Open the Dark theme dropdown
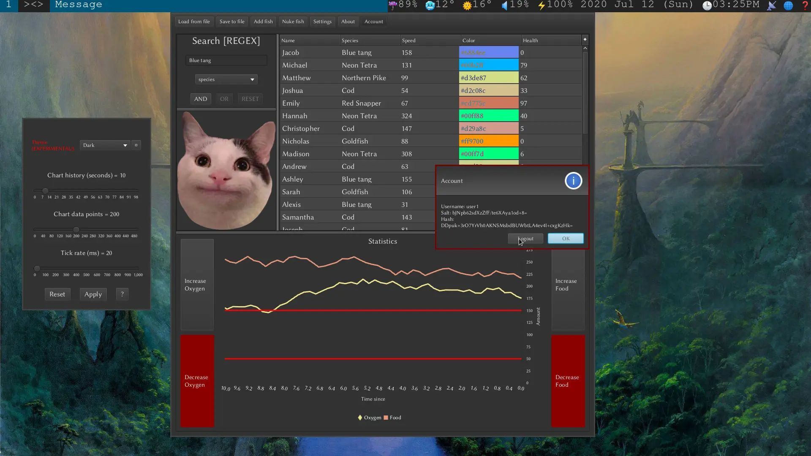Viewport: 811px width, 456px height. (x=104, y=145)
